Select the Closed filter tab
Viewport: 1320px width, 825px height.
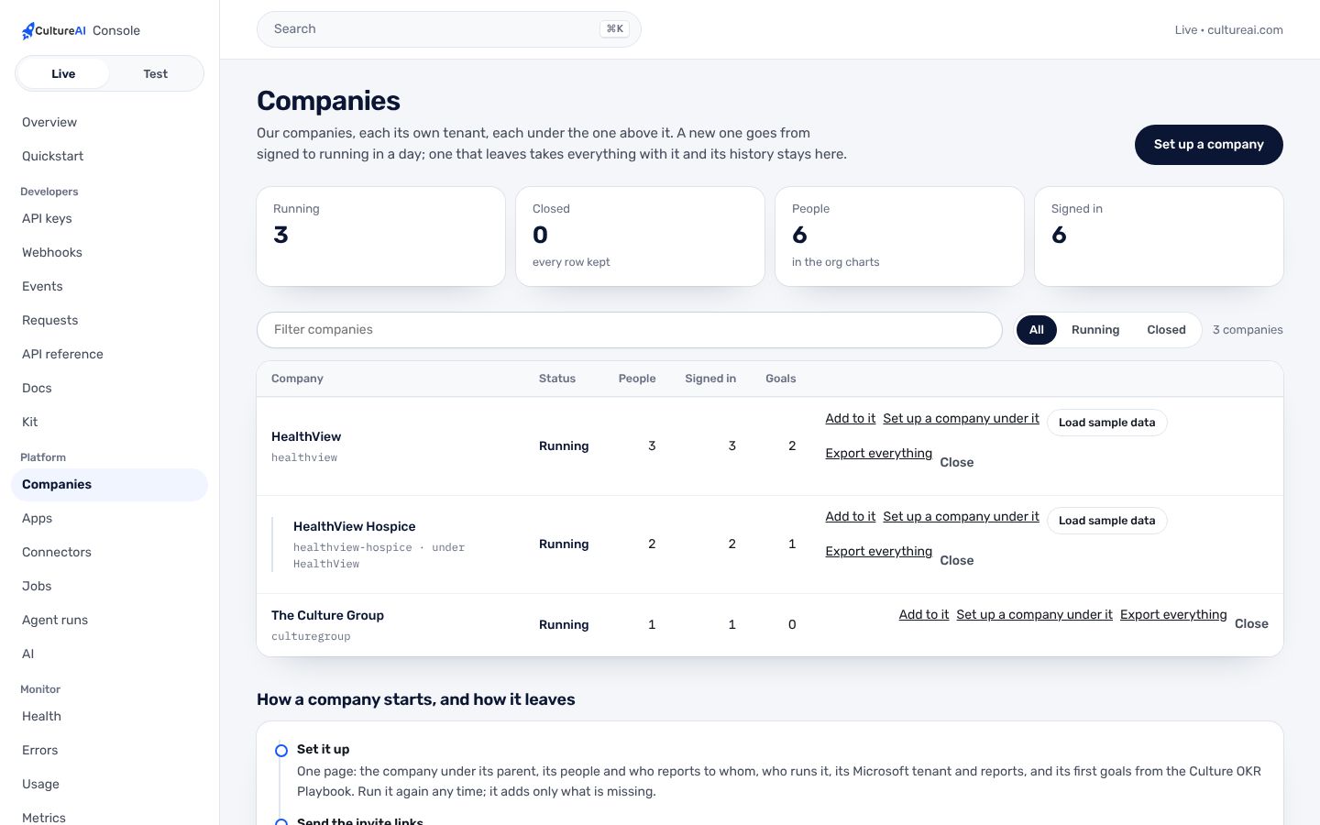click(1166, 330)
